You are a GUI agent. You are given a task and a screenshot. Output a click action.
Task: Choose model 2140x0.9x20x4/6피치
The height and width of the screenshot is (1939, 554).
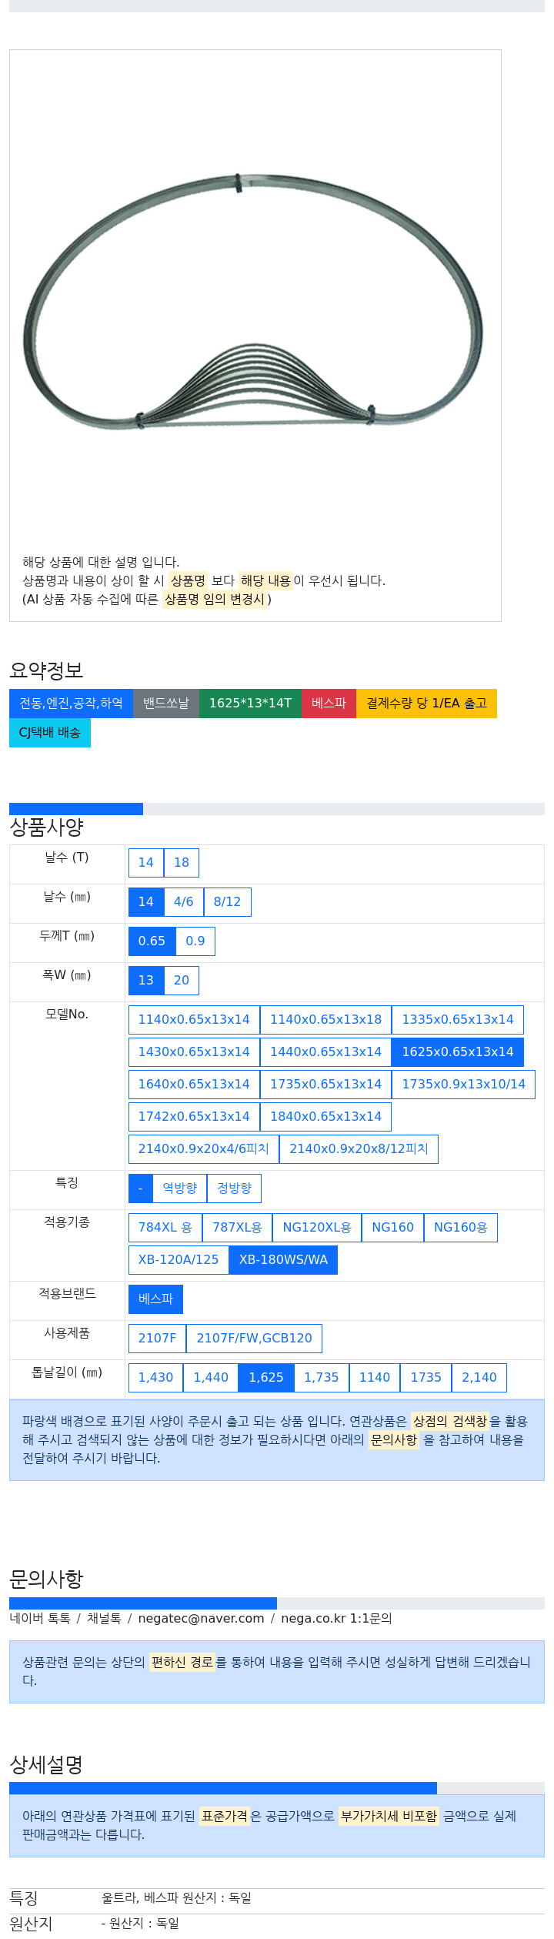pyautogui.click(x=203, y=1148)
